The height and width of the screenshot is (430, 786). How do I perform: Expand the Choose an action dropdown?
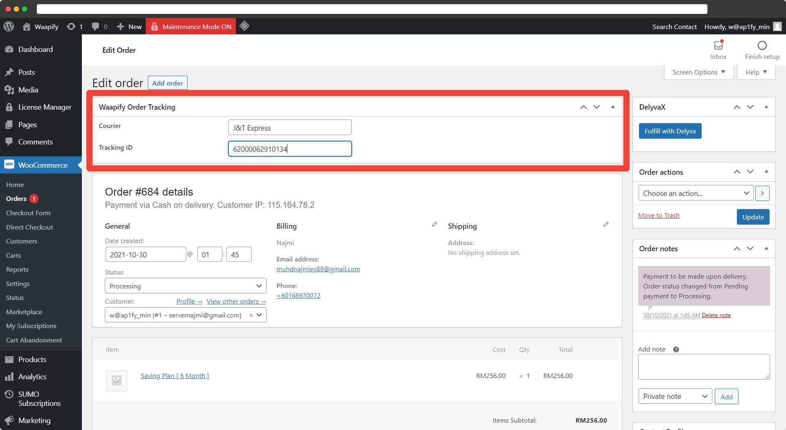tap(696, 193)
